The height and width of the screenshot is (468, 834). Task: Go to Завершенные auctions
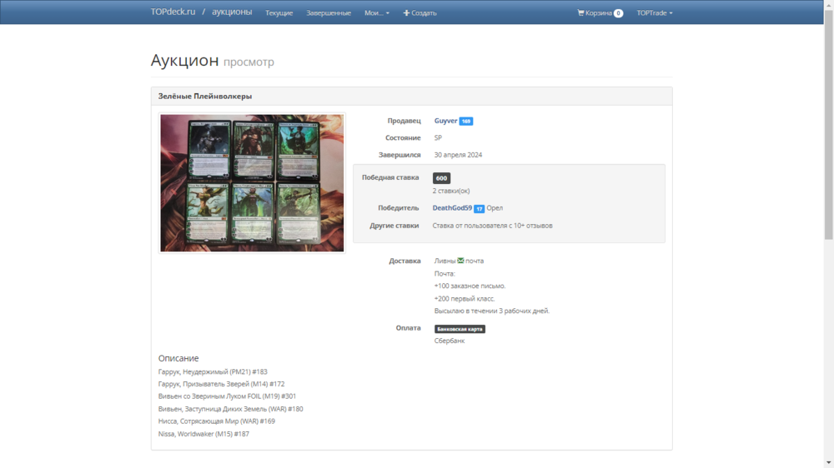(328, 13)
